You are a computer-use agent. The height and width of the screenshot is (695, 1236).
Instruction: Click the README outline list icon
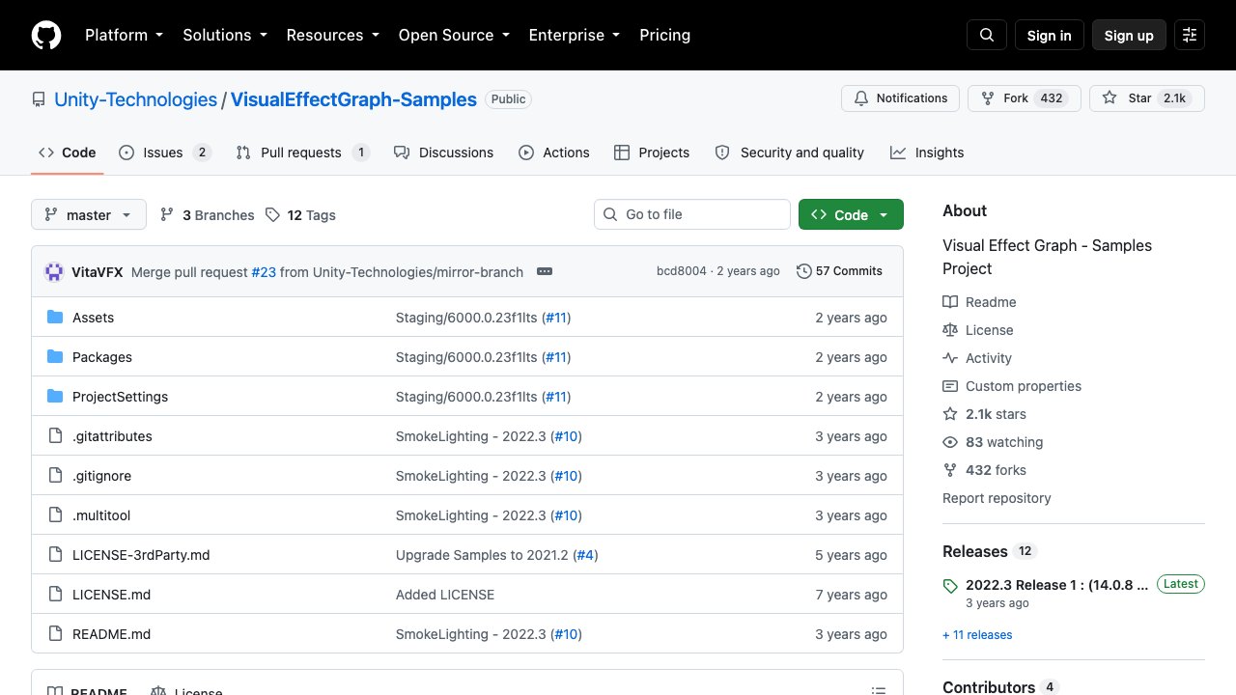coord(879,689)
